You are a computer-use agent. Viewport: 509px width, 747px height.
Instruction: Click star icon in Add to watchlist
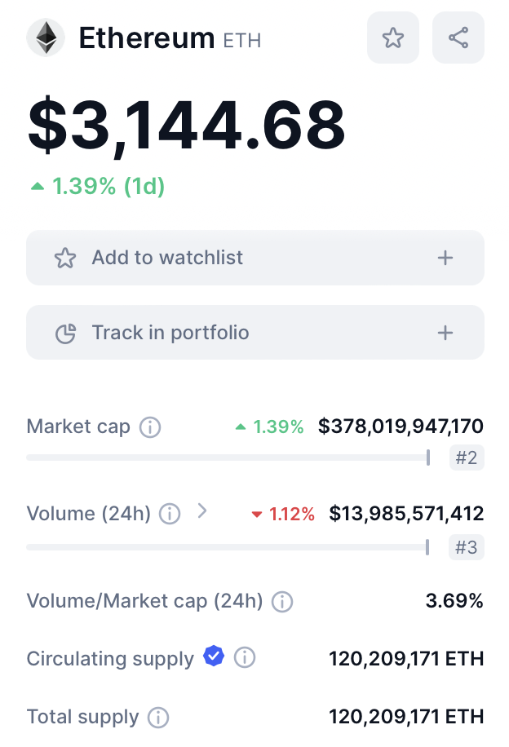(64, 259)
